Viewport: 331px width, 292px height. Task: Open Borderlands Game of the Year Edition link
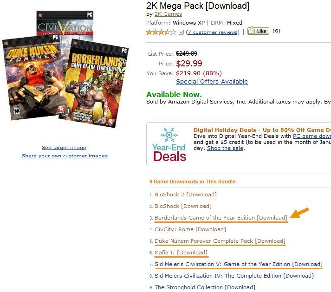pos(221,218)
